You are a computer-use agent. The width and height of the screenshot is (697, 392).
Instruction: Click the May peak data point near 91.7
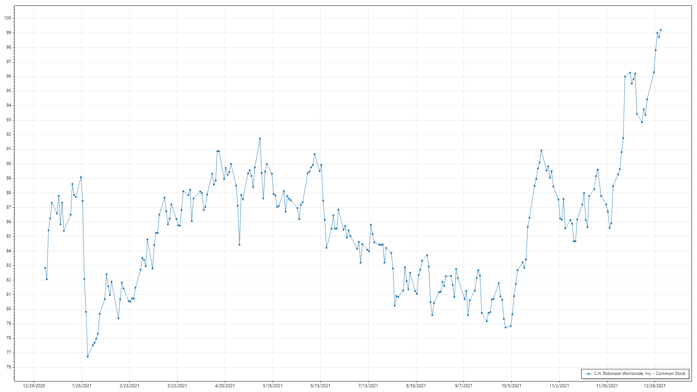(260, 139)
